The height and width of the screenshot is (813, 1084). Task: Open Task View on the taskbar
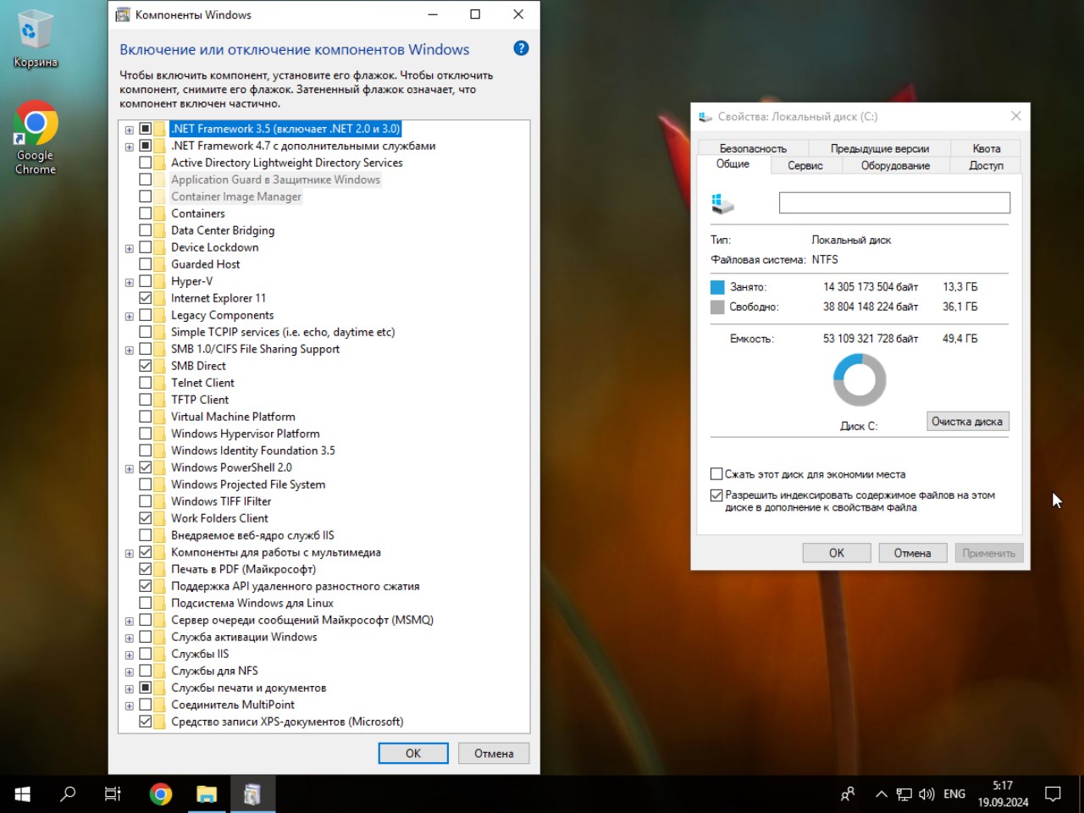[x=113, y=794]
